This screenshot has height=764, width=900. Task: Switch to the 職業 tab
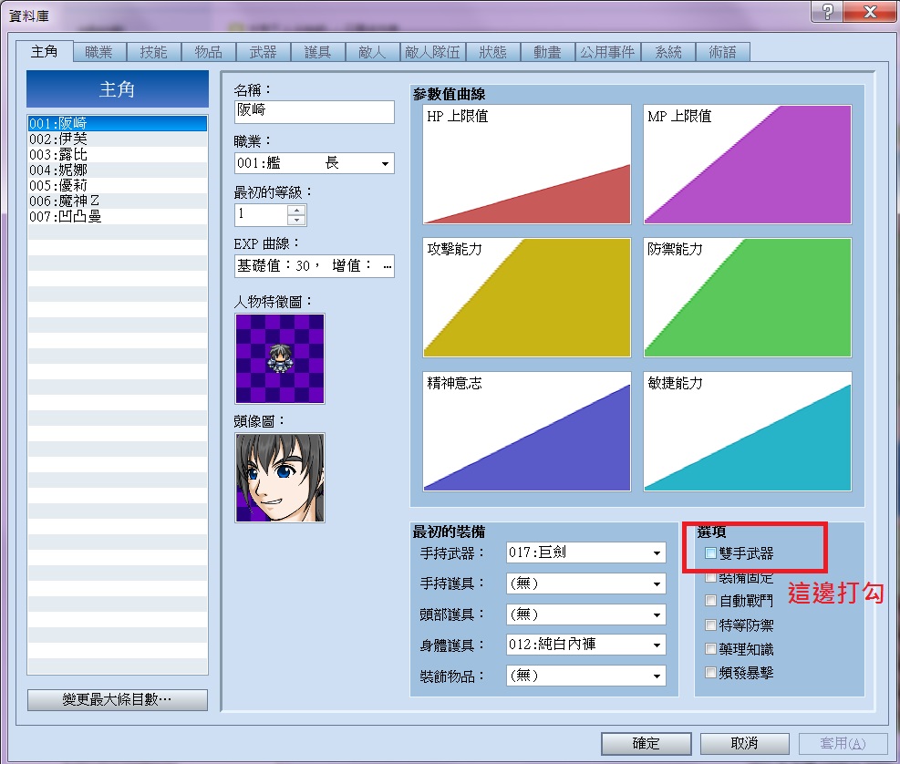click(98, 52)
